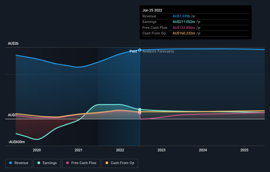
Task: Click the AU$2b y-axis label
Action: click(13, 43)
